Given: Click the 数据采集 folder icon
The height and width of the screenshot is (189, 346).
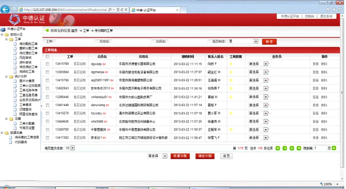Looking at the screenshot, I should (7, 133).
